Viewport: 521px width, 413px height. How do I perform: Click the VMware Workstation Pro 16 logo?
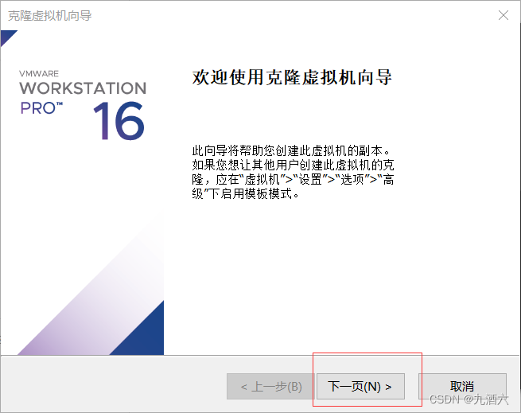83,104
